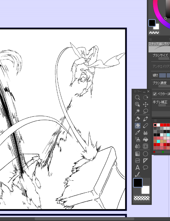Viewport: 170px width, 221px height.
Task: Select the Marker pen tool
Action: pos(137,119)
